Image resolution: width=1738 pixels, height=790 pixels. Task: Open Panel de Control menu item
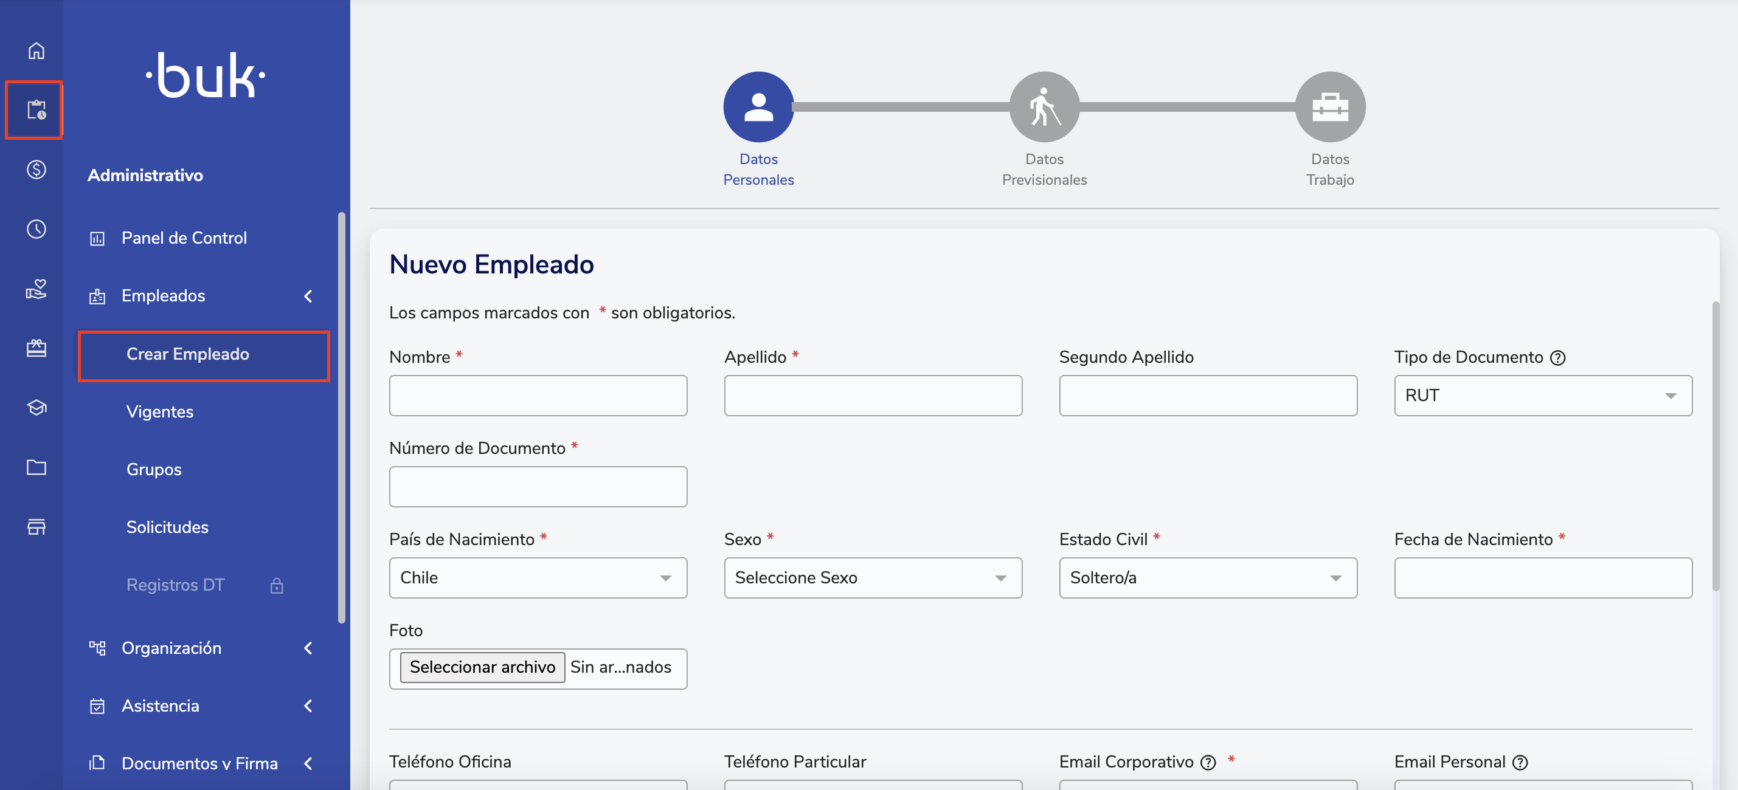coord(184,238)
